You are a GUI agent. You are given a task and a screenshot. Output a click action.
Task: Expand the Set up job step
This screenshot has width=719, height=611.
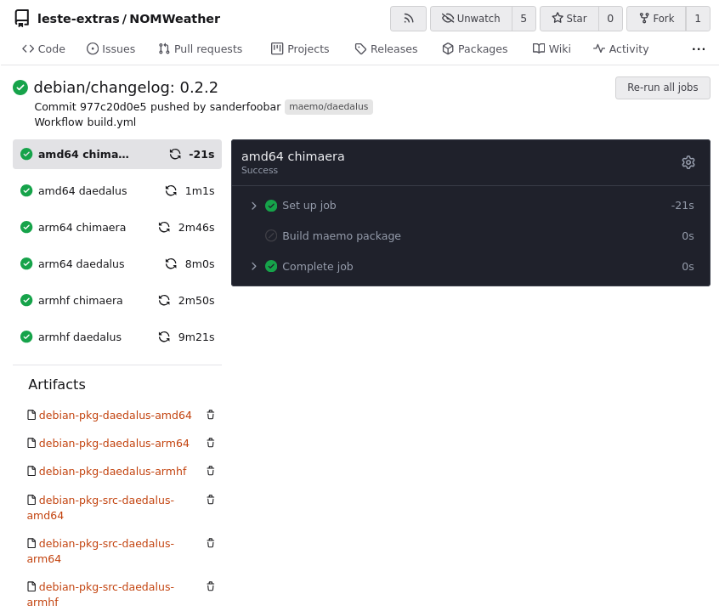point(253,206)
